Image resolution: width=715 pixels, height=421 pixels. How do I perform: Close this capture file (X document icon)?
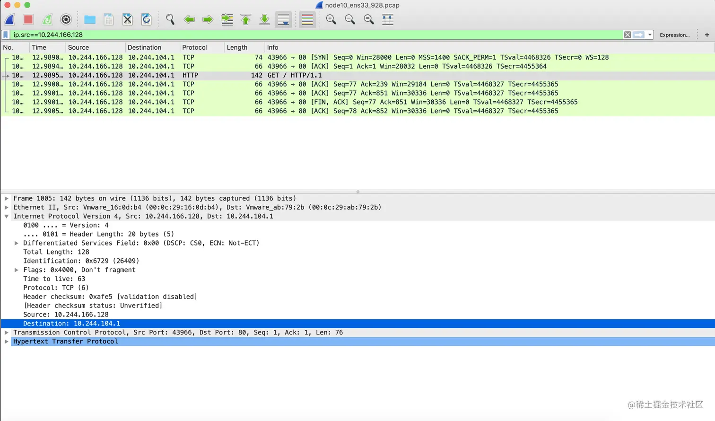coord(128,19)
